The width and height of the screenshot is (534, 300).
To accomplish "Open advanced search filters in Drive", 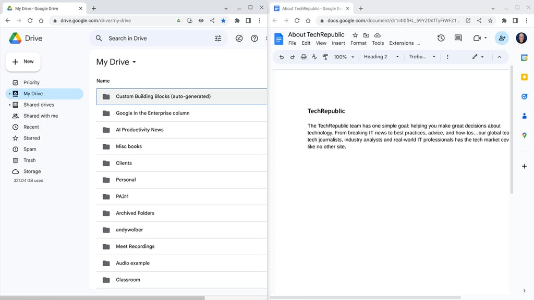I will [218, 38].
